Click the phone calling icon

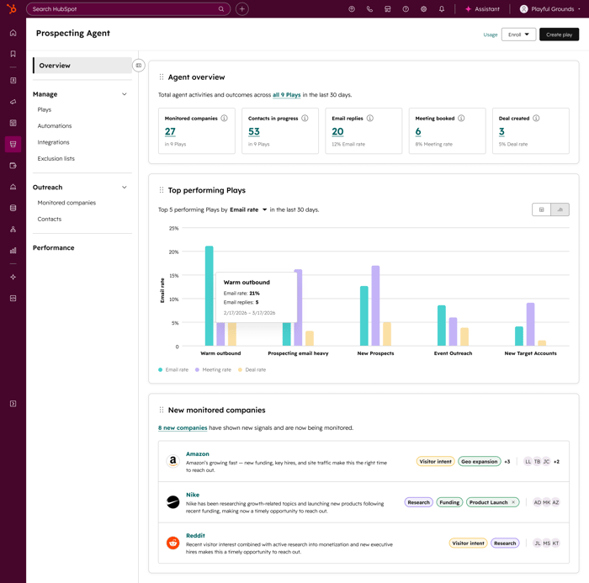[x=369, y=9]
